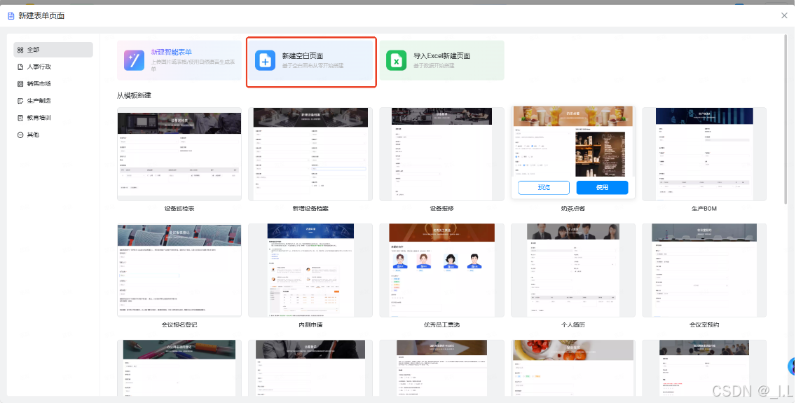Image resolution: width=796 pixels, height=405 pixels.
Task: Click the icon beside 教育培训
Action: (x=20, y=118)
